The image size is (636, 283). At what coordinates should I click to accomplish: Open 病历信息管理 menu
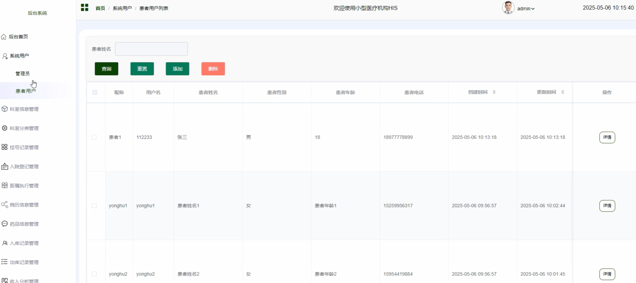click(24, 205)
